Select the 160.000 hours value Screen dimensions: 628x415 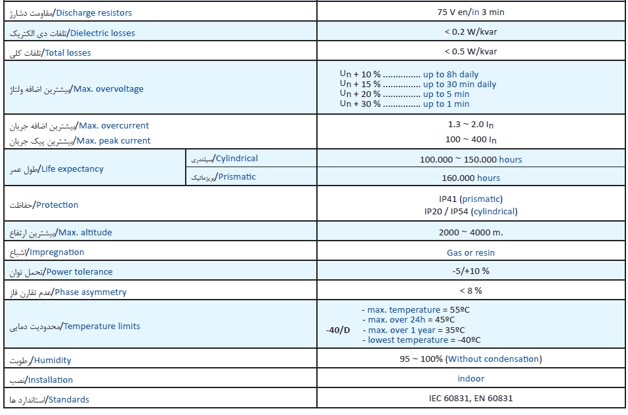(471, 178)
